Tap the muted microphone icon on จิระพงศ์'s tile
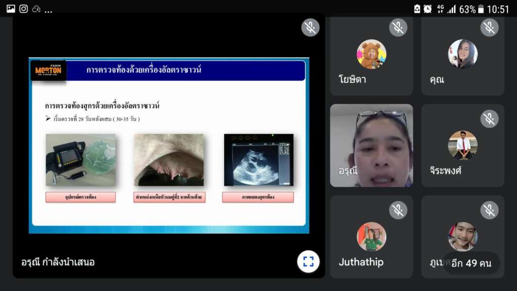 tap(489, 119)
